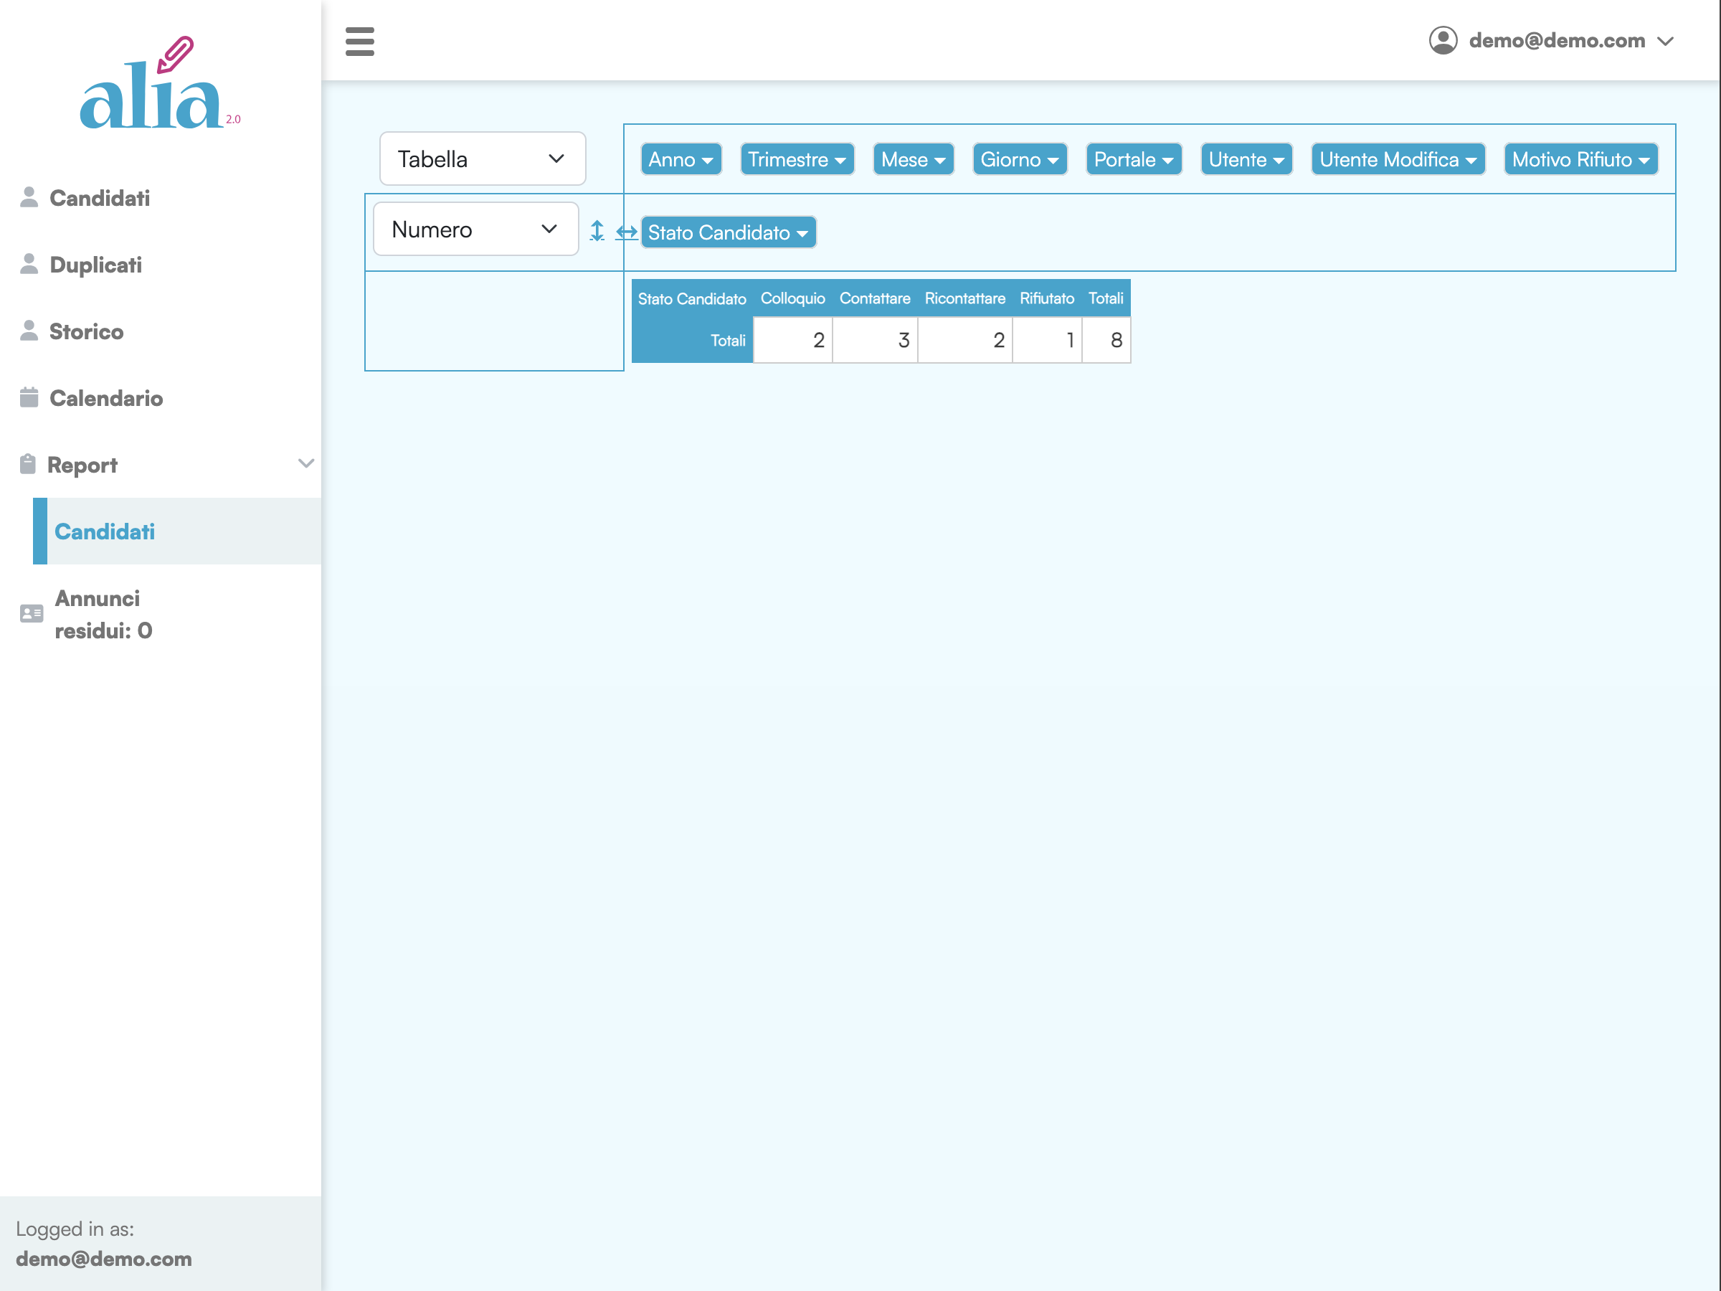
Task: Open the Tabella renderer dropdown
Action: (x=482, y=159)
